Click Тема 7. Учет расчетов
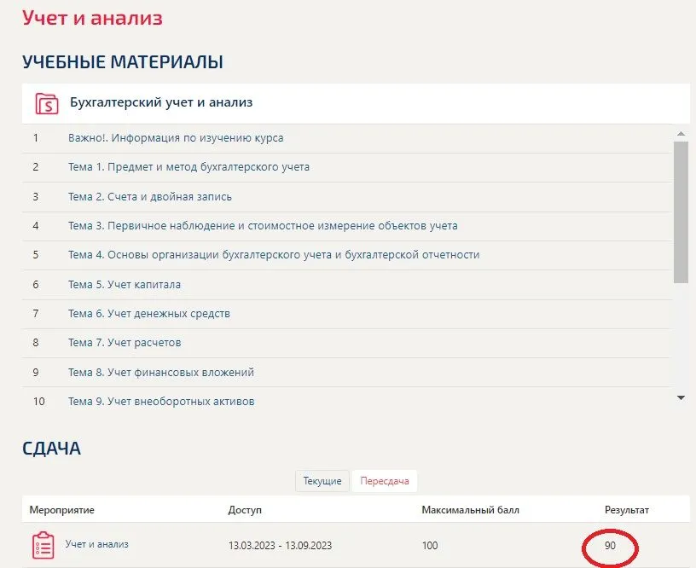 [x=125, y=343]
